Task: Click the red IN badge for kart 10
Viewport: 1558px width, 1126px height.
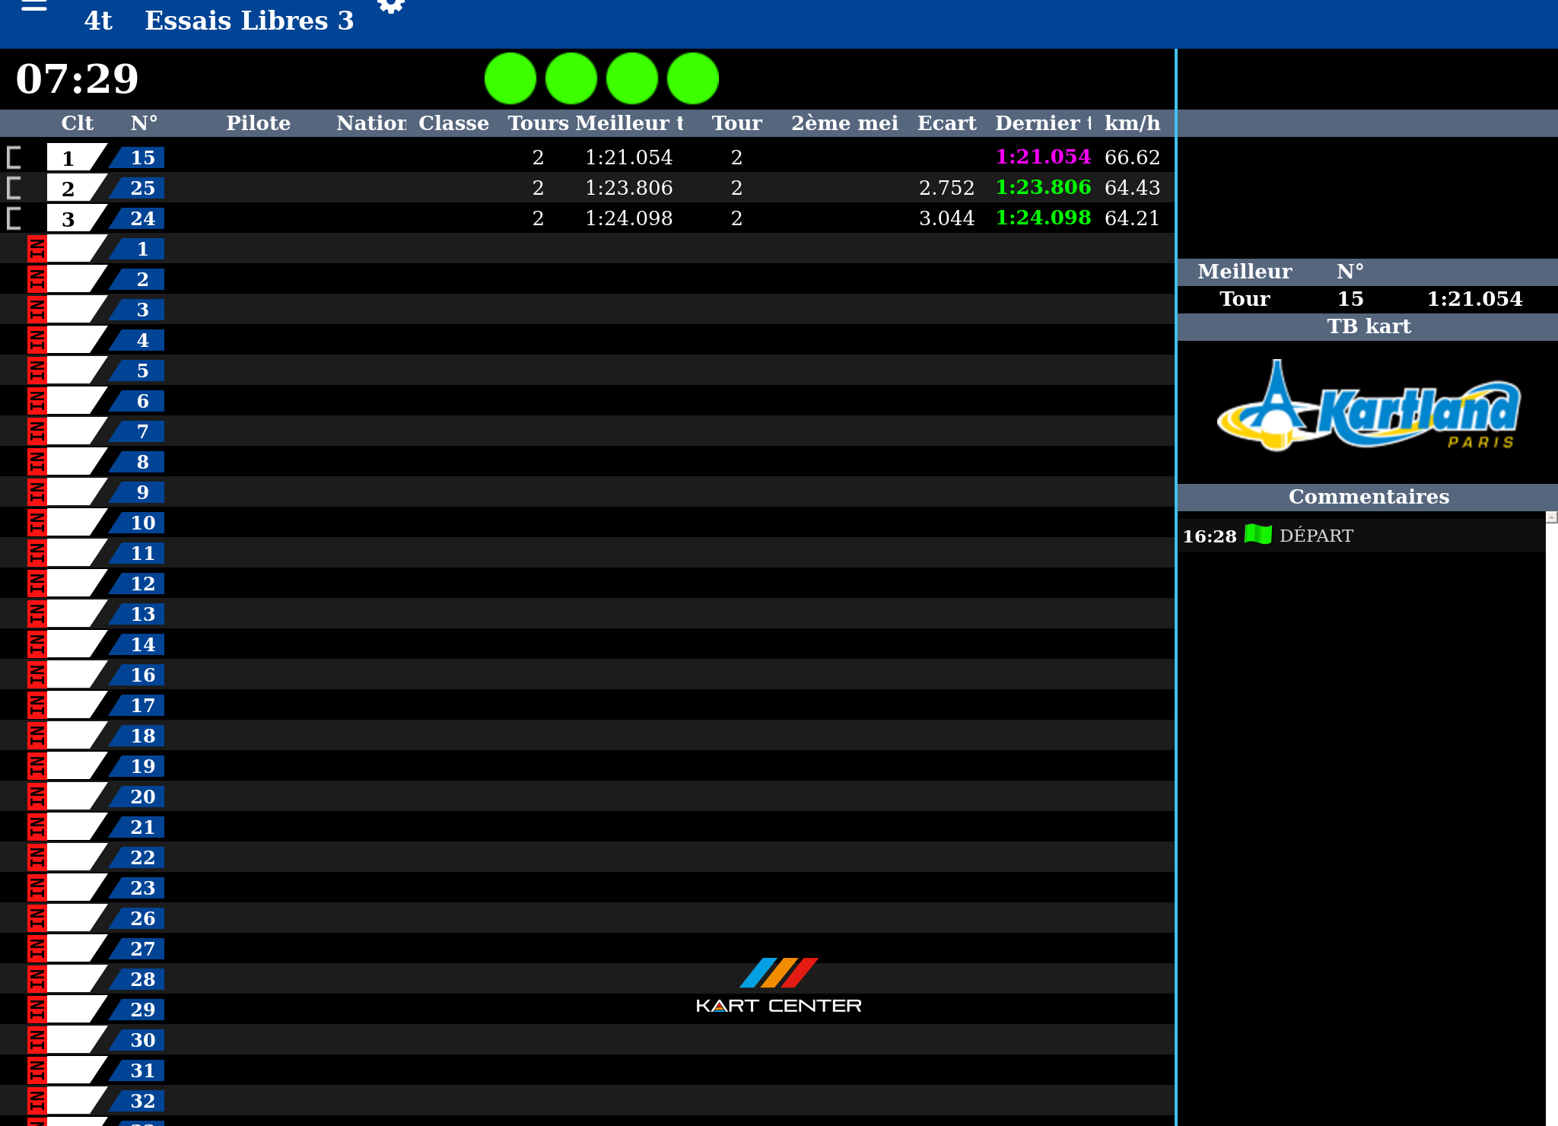Action: [37, 523]
